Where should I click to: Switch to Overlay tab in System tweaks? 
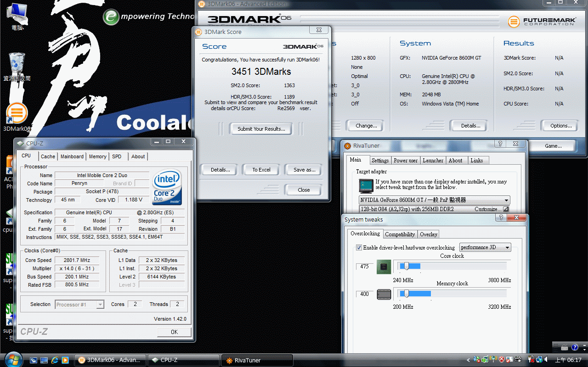tap(428, 234)
